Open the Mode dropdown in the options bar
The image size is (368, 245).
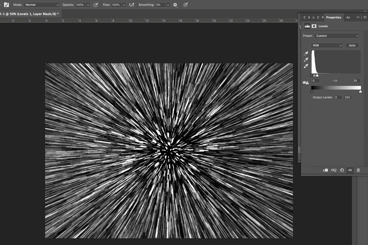click(x=41, y=5)
